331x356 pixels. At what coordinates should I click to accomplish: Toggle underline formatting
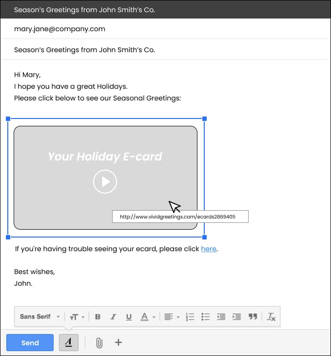click(129, 317)
